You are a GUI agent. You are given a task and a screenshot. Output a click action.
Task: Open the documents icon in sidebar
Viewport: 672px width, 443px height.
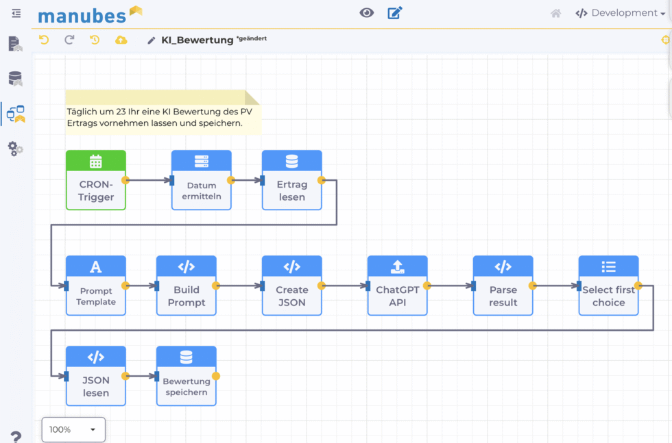tap(15, 44)
